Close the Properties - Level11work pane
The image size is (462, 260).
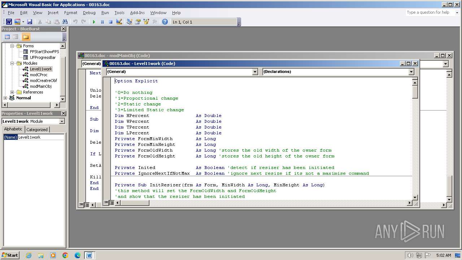pyautogui.click(x=64, y=113)
